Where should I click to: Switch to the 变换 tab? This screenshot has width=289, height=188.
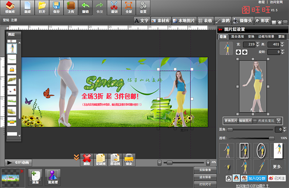coord(251,37)
